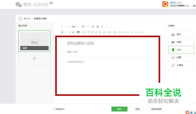Redo the edit with the toolbar arrow
The width and height of the screenshot is (196, 114).
pos(67,26)
